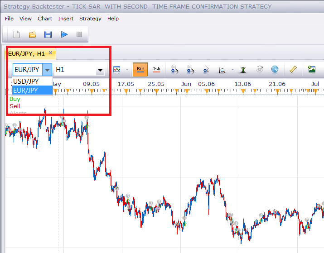Stop the backtest with the gray square button

coord(79,34)
